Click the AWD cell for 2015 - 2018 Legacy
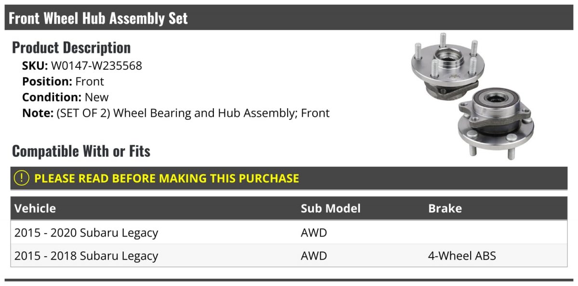This screenshot has height=286, width=578. (314, 256)
